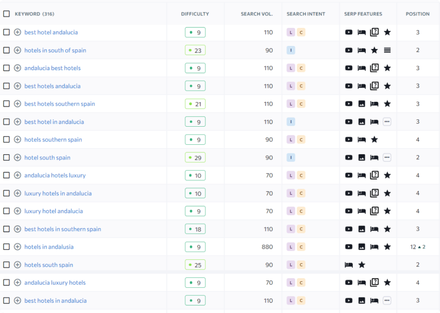Click the FAQ icon for 'andalucia best hotels'
This screenshot has width=440, height=313.
[374, 68]
